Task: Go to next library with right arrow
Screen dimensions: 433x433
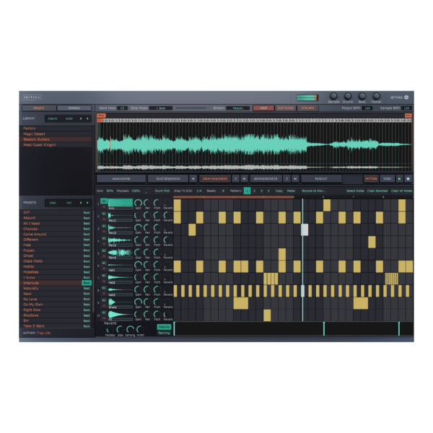Action: click(88, 118)
